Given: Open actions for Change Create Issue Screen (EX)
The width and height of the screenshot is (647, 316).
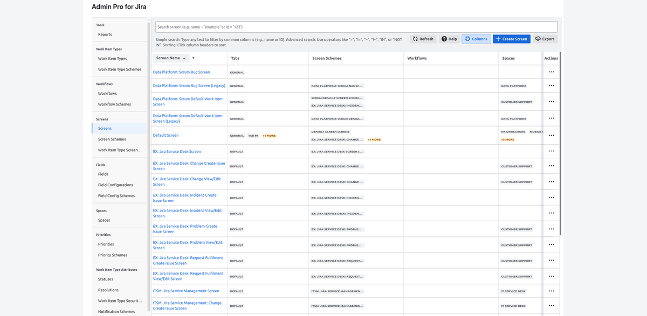Looking at the screenshot, I should tap(551, 166).
